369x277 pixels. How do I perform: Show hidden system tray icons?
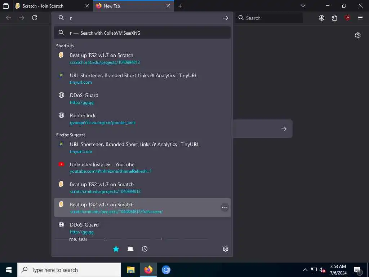[305, 270]
